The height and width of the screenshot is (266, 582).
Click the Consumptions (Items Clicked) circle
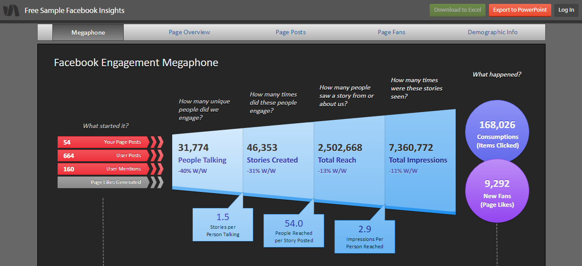[x=497, y=131]
